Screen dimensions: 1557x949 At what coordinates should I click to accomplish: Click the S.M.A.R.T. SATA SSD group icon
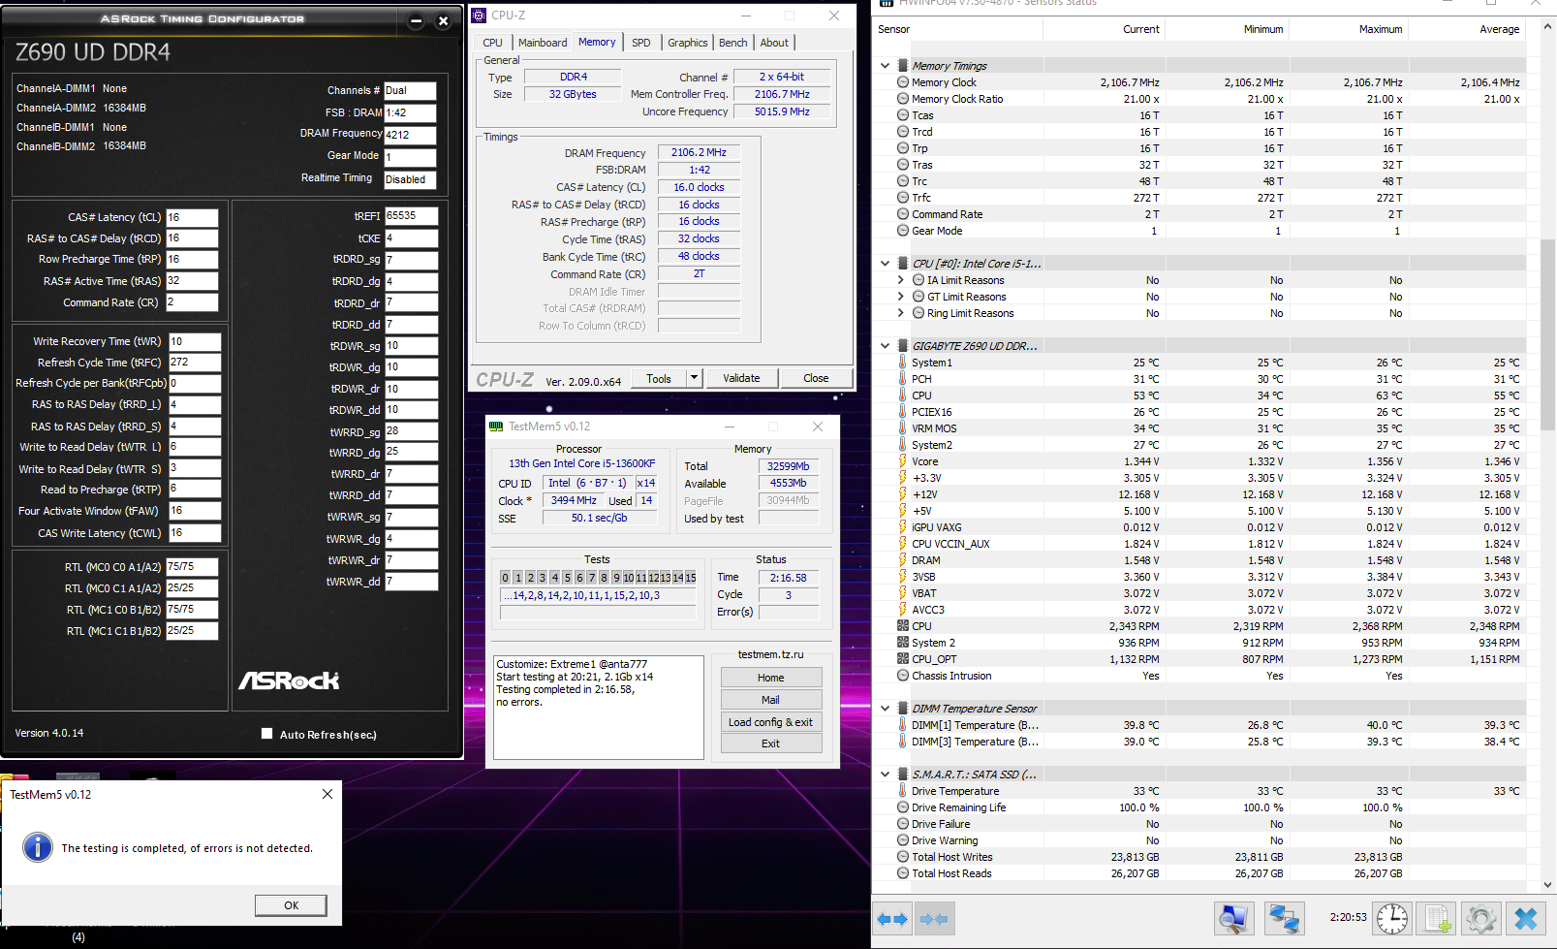coord(903,775)
